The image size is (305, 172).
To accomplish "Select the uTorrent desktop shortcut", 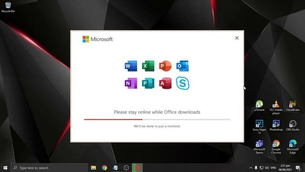I will 259,106.
